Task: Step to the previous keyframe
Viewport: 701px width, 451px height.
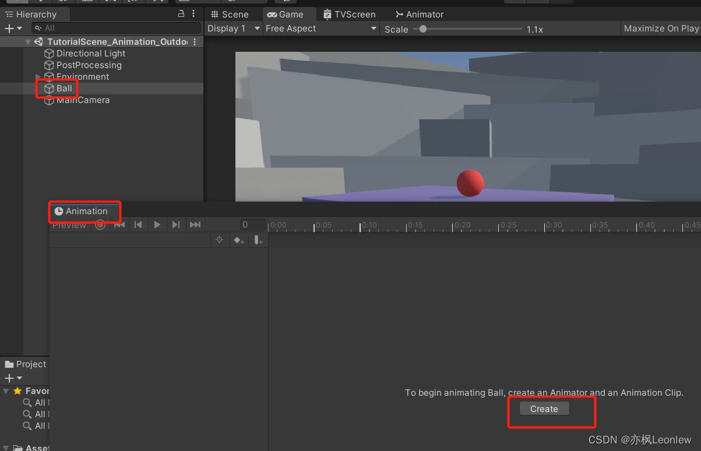Action: [138, 225]
